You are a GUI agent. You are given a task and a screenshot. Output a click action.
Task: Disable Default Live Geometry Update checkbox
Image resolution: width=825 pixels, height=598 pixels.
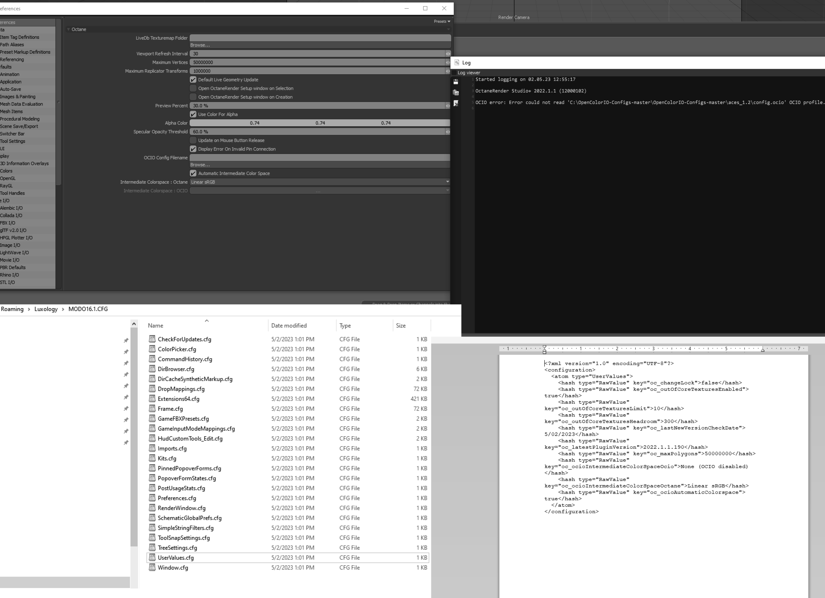(193, 80)
